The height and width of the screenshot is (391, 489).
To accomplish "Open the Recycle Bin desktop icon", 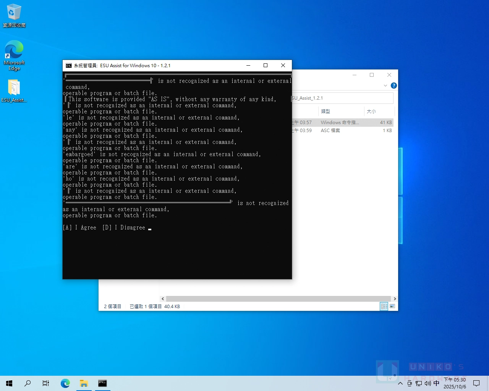I will click(x=14, y=15).
